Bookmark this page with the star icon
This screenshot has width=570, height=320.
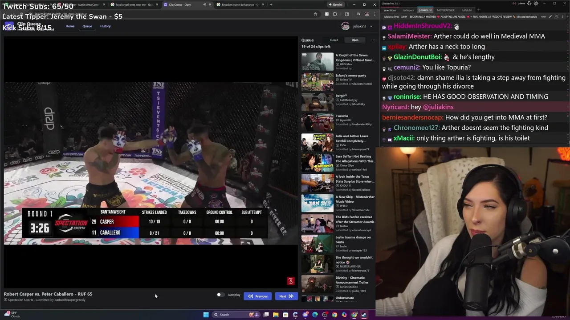click(315, 14)
